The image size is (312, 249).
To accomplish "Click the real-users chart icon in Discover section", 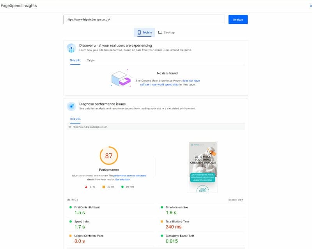I will tap(71, 48).
